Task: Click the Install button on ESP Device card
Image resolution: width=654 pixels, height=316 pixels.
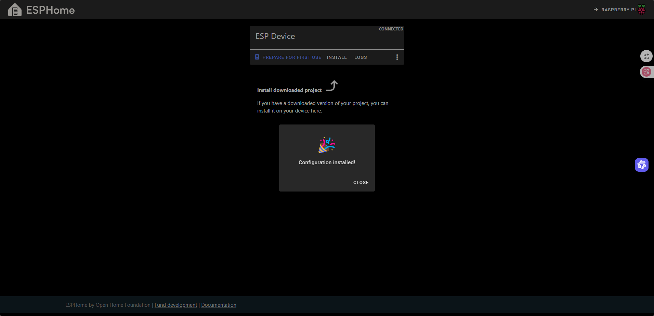Action: 337,57
